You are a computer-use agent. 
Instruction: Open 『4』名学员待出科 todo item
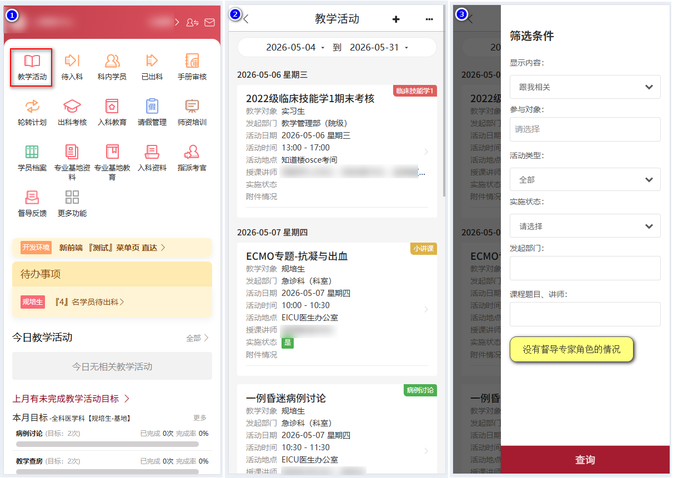coord(89,302)
